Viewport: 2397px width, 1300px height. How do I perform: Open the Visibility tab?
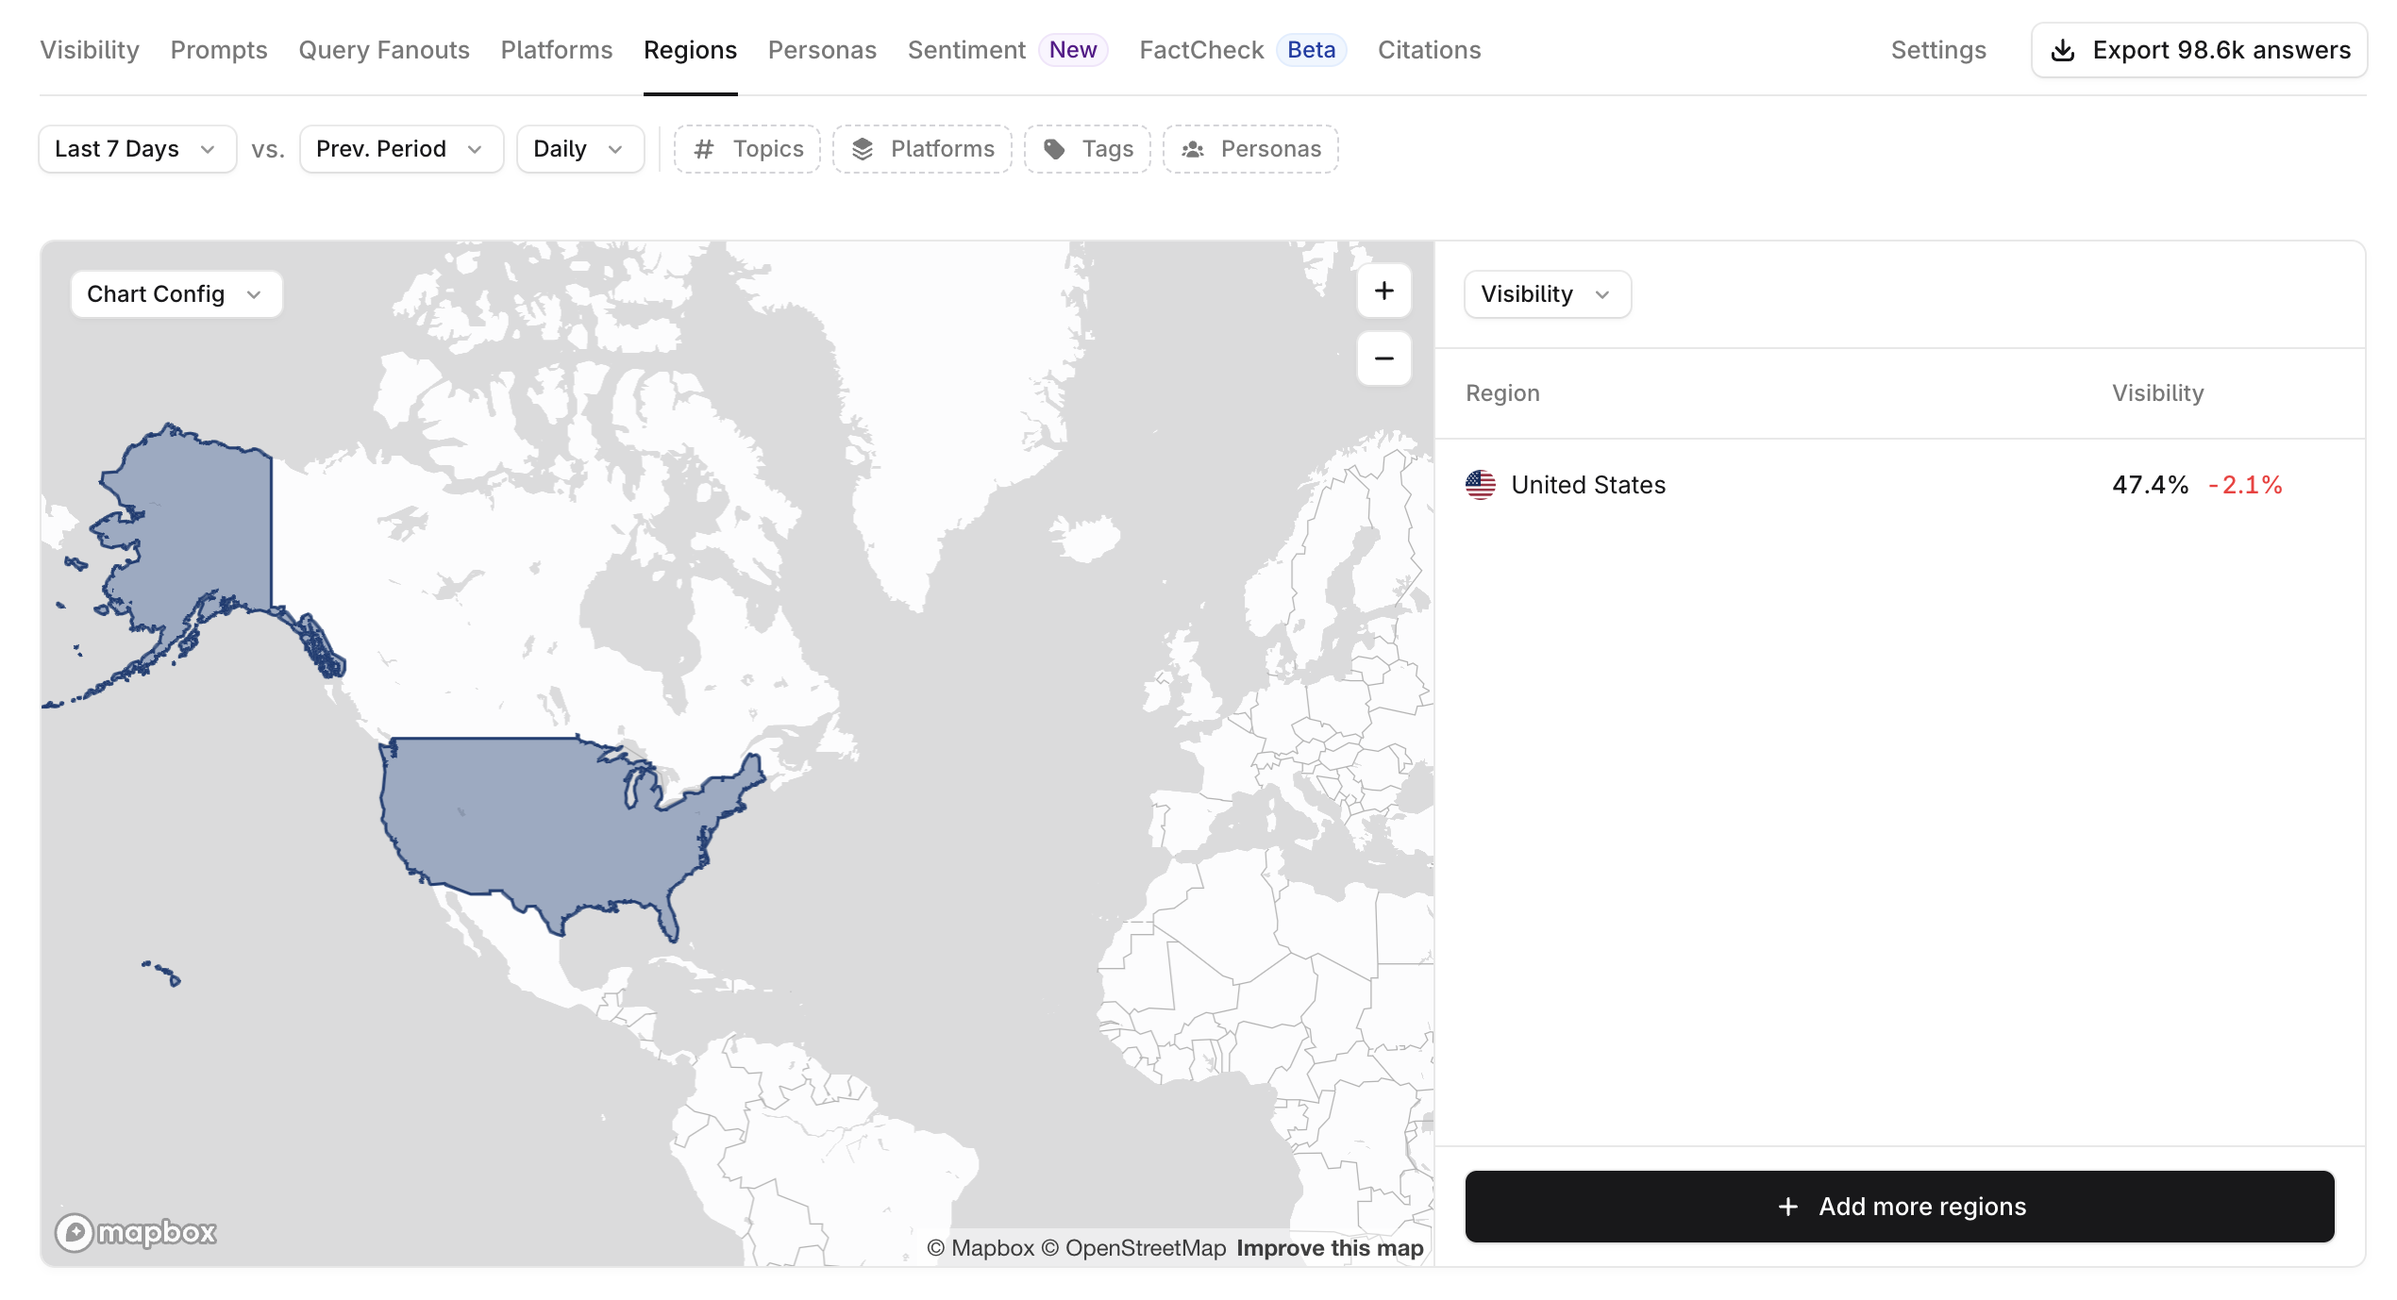click(x=90, y=50)
